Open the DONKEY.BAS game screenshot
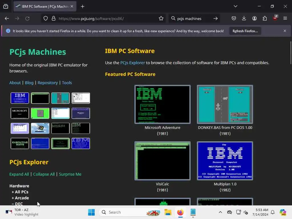 (x=225, y=104)
